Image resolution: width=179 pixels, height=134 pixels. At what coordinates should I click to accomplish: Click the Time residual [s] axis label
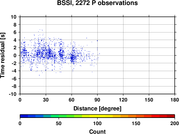pyautogui.click(x=3, y=55)
